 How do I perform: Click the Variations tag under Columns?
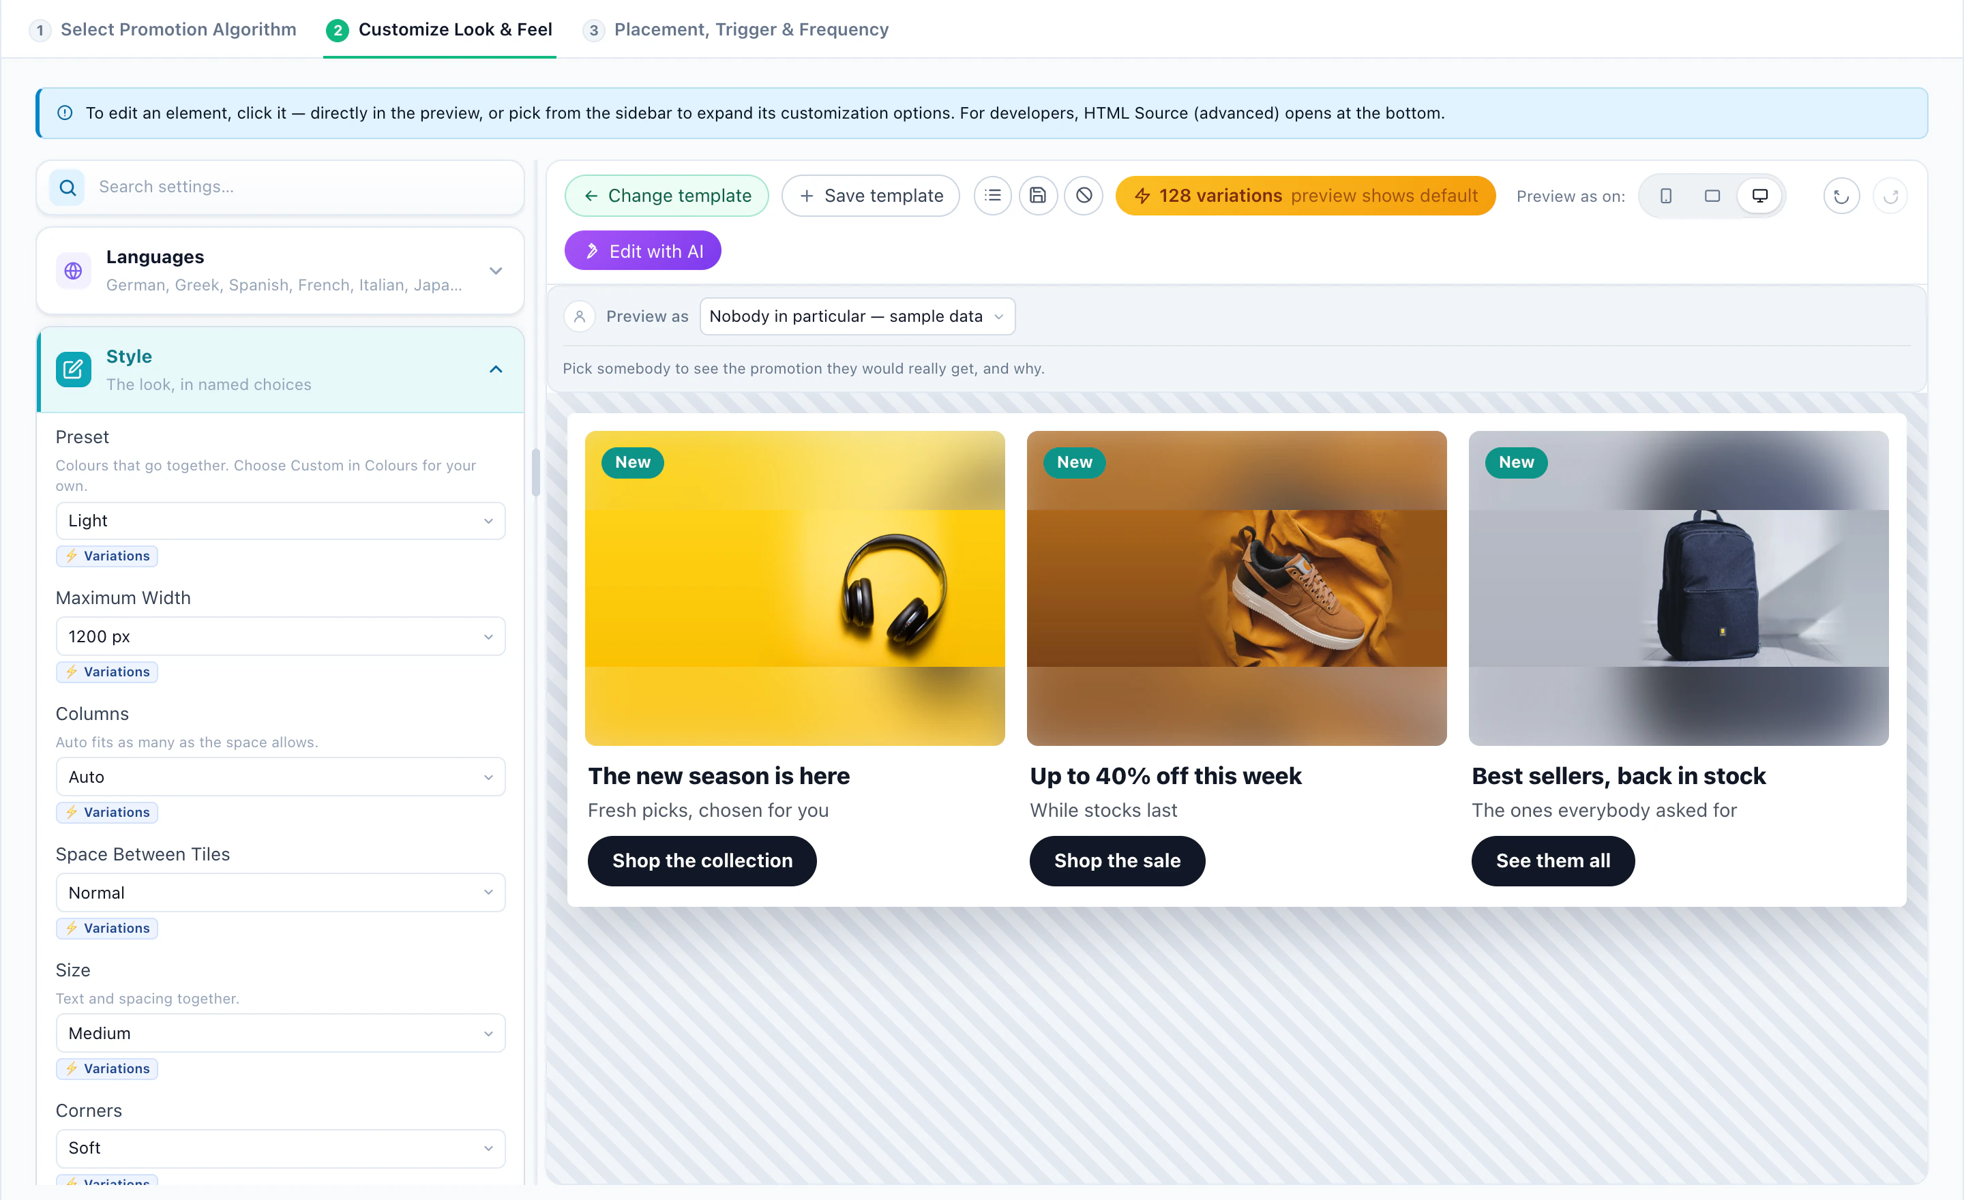coord(107,813)
